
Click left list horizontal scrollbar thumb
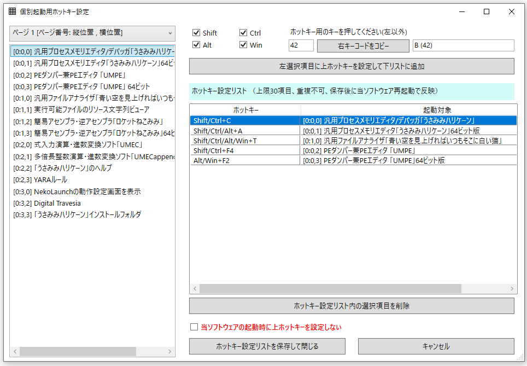point(78,351)
